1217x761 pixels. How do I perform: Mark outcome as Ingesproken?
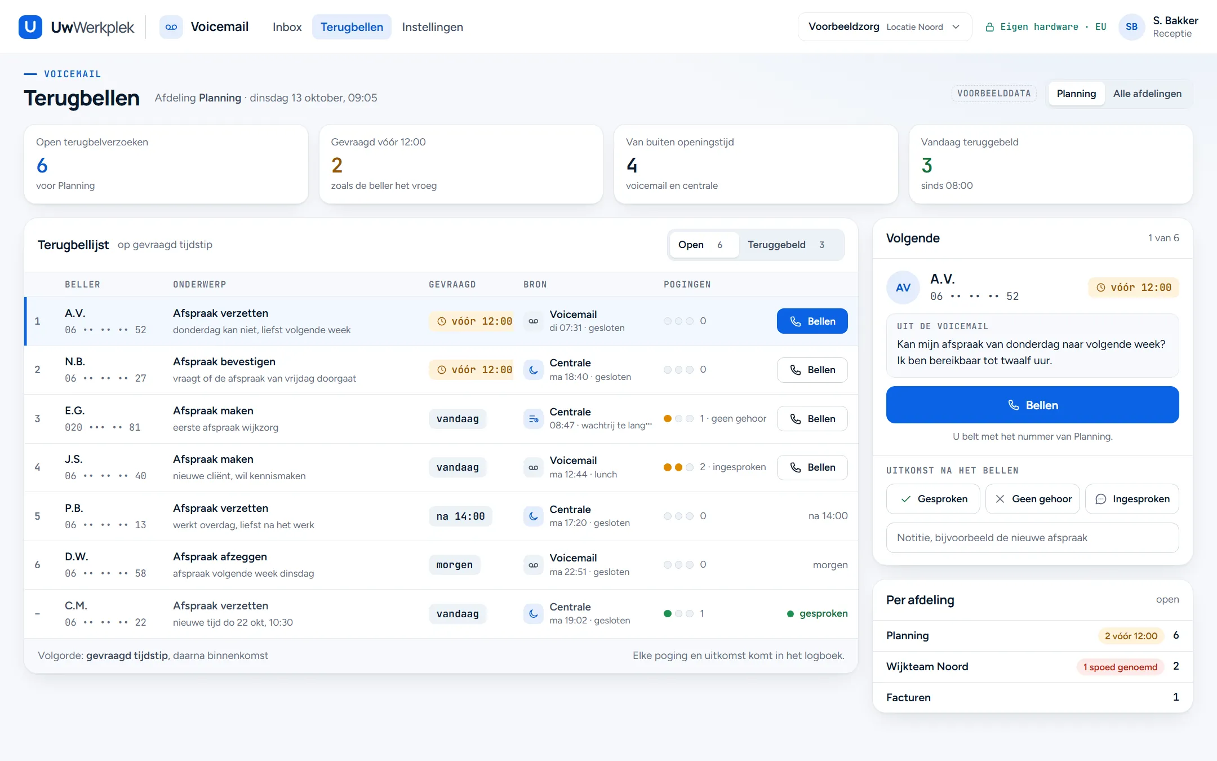(1132, 499)
